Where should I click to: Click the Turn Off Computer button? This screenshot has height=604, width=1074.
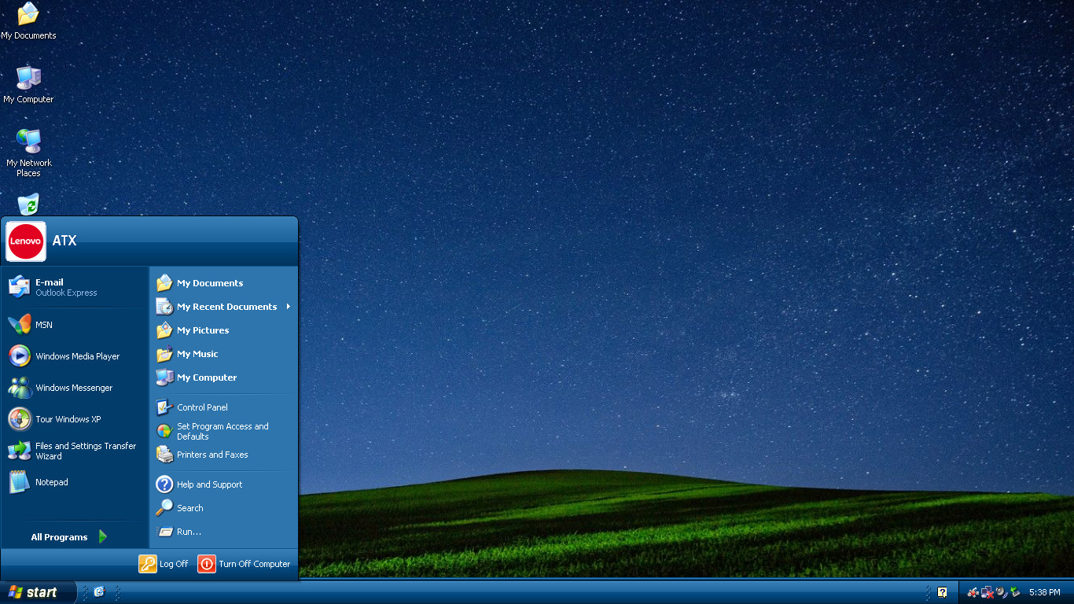click(x=244, y=564)
